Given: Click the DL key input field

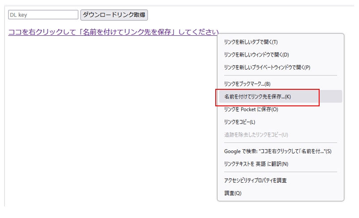Looking at the screenshot, I should [x=43, y=15].
